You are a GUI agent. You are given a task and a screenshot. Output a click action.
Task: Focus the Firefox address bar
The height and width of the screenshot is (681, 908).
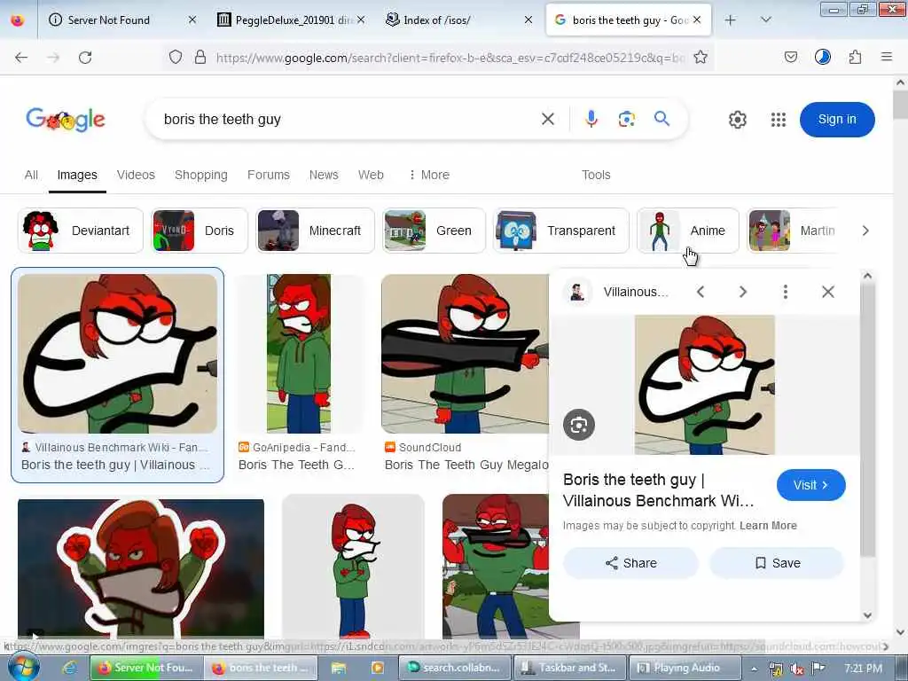pyautogui.click(x=450, y=58)
